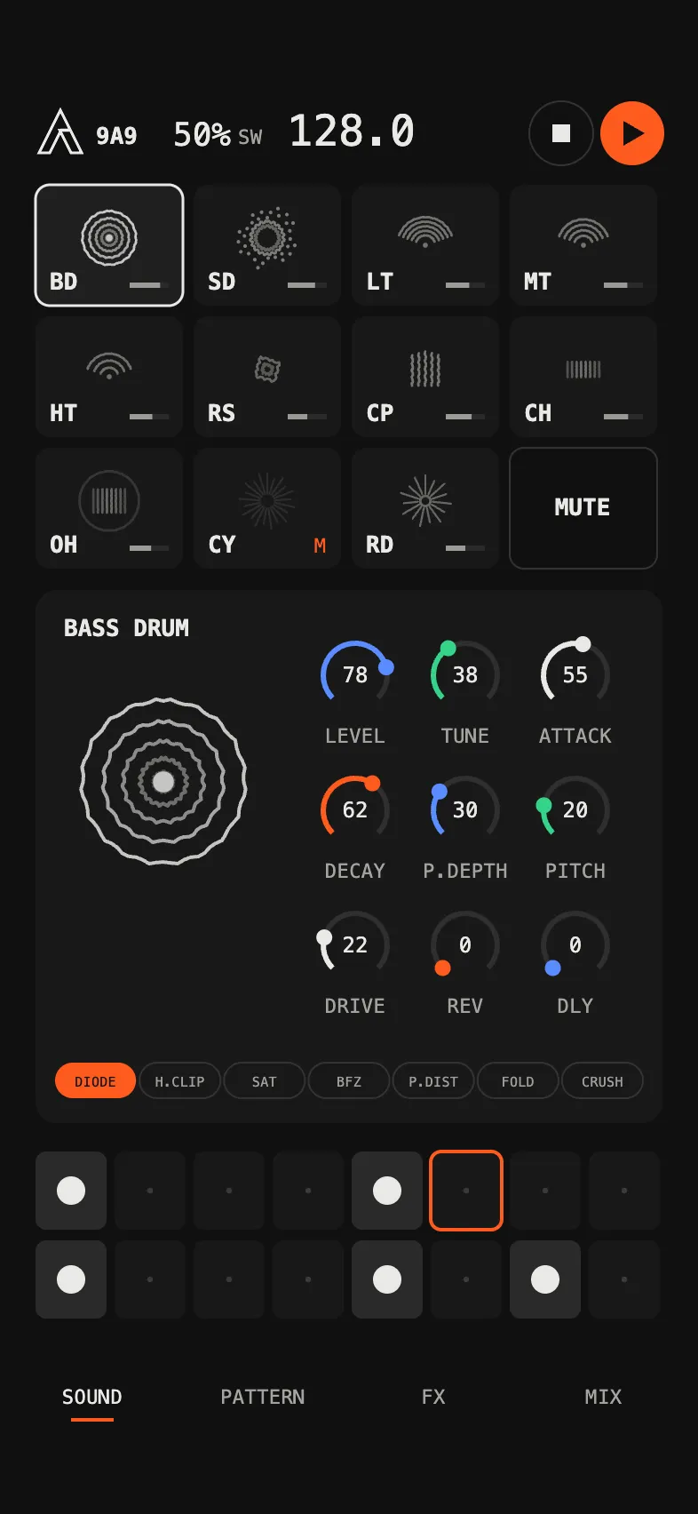Toggle step 2 in the sequencer top row
The image size is (698, 1514).
tap(150, 1191)
